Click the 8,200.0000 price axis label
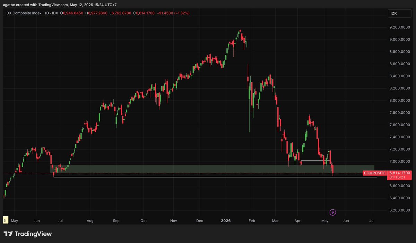Screen dimensions: 416x243 (400, 88)
